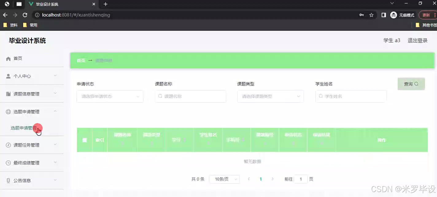437x197 pixels.
Task: Click the magnifier icon inside the 课题名称 field
Action: coord(160,96)
